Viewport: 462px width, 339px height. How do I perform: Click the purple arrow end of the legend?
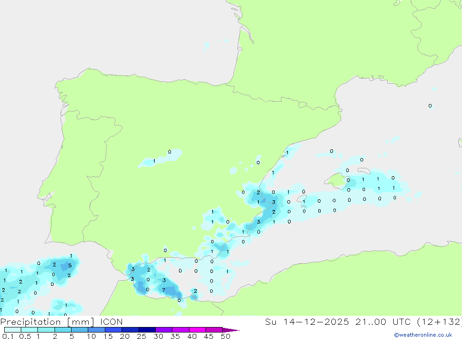point(231,330)
